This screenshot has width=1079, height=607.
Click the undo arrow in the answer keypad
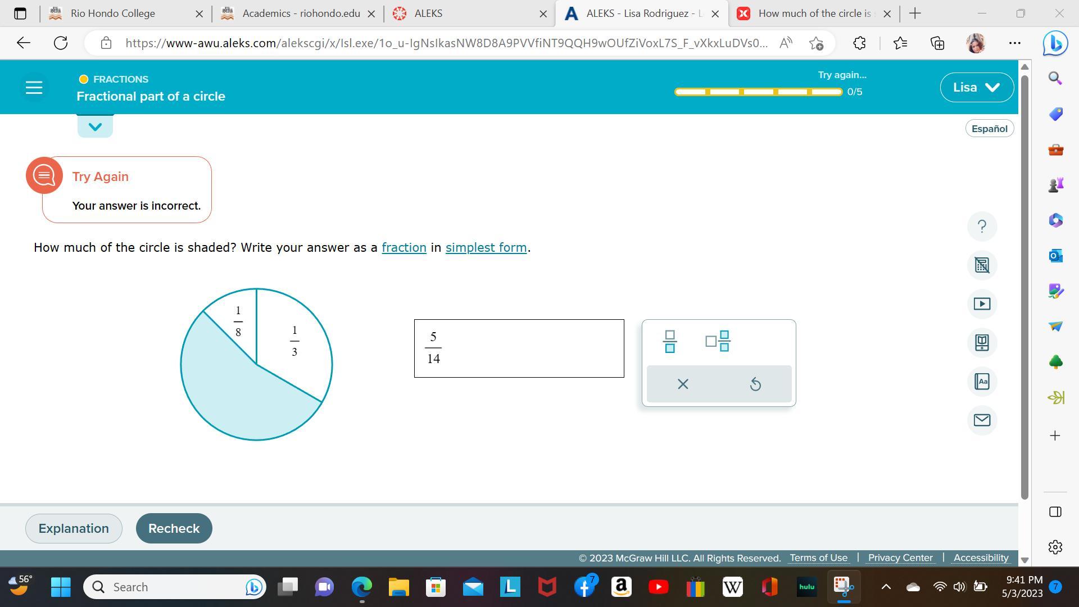click(x=755, y=384)
